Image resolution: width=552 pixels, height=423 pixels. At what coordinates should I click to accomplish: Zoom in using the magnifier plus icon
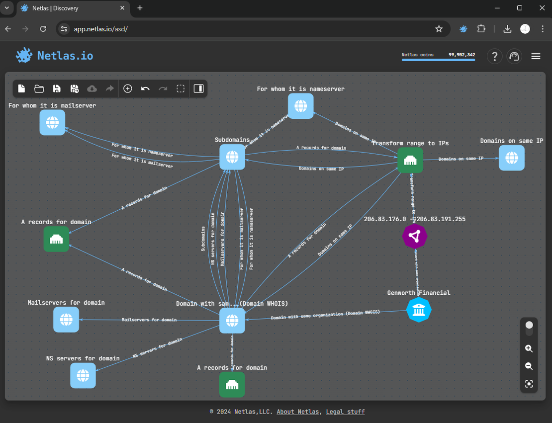(529, 348)
